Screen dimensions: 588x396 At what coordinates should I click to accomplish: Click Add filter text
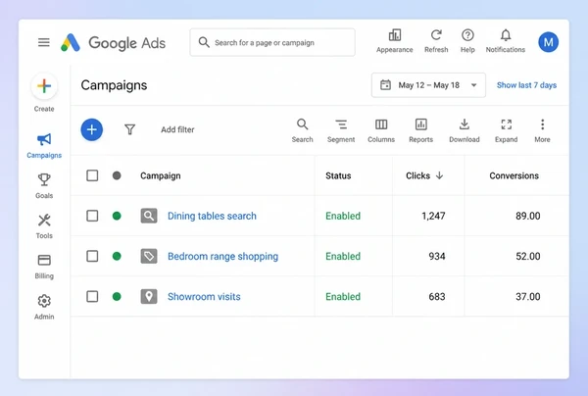click(x=177, y=129)
